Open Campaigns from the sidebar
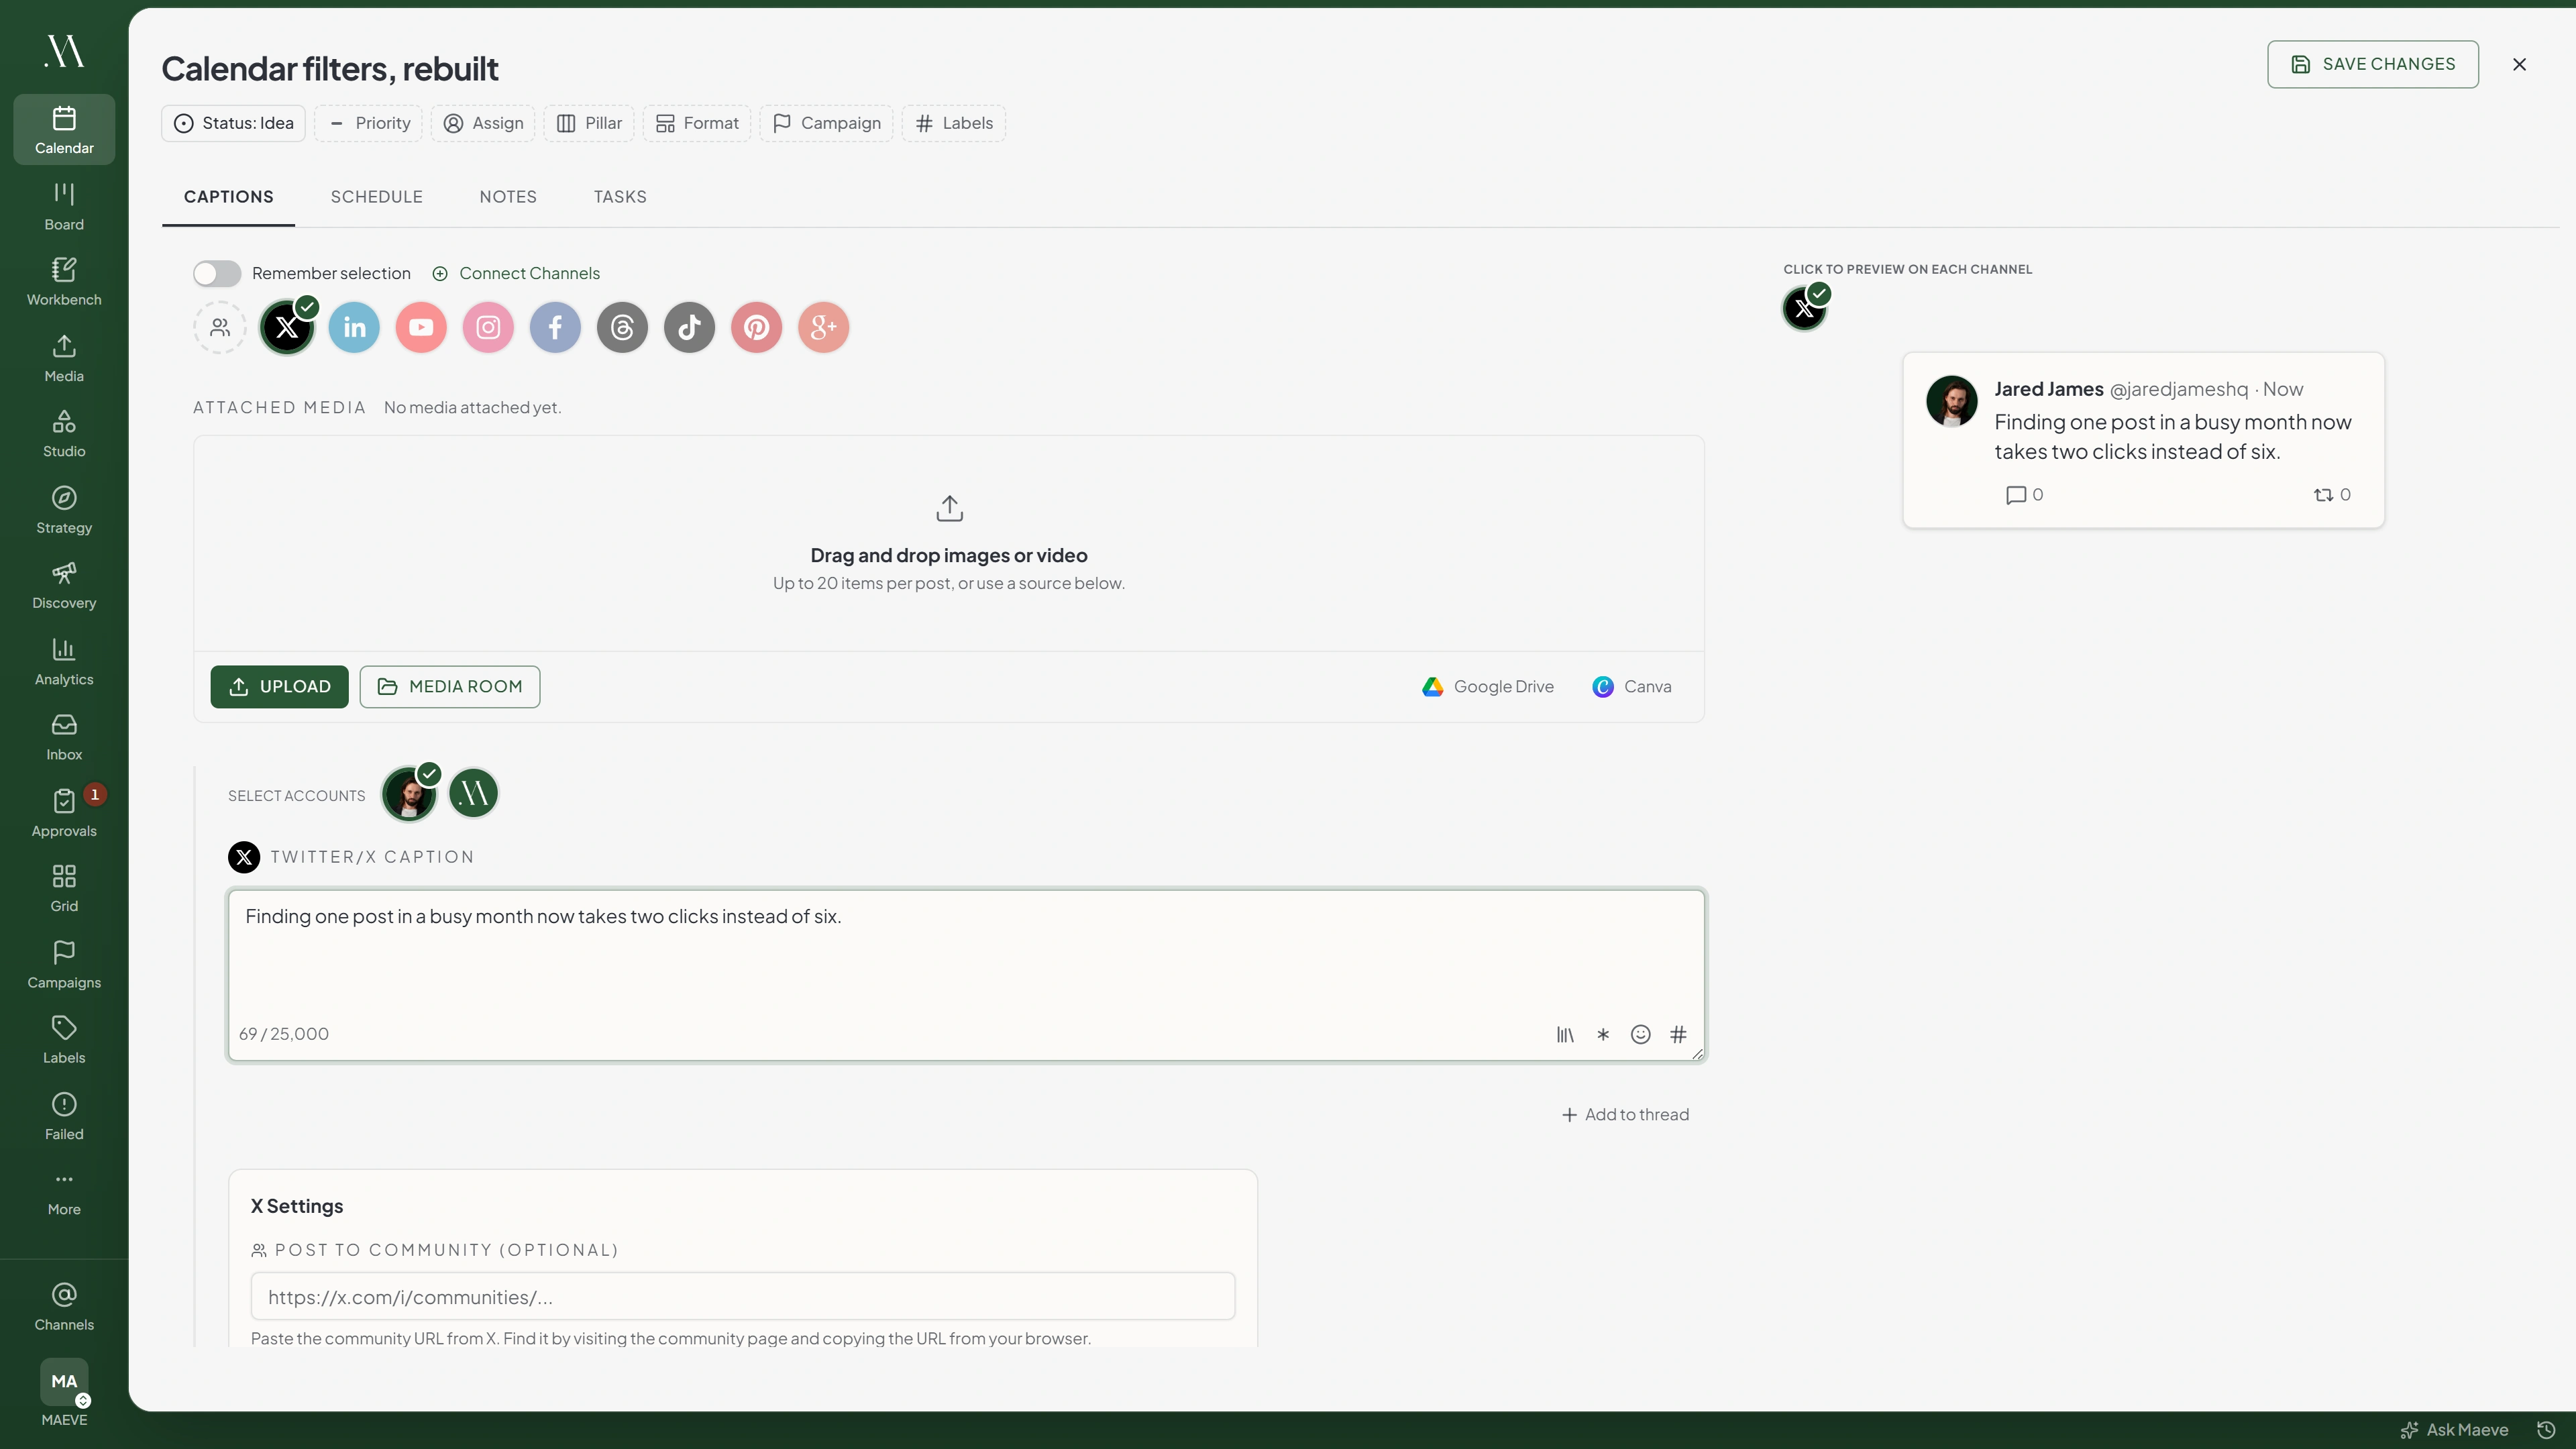The image size is (2576, 1449). click(x=64, y=964)
